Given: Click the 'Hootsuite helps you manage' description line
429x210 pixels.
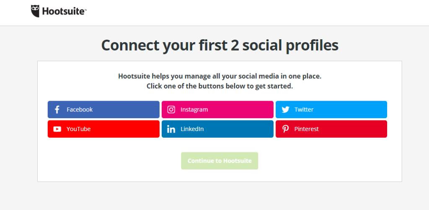Looking at the screenshot, I should pos(220,76).
